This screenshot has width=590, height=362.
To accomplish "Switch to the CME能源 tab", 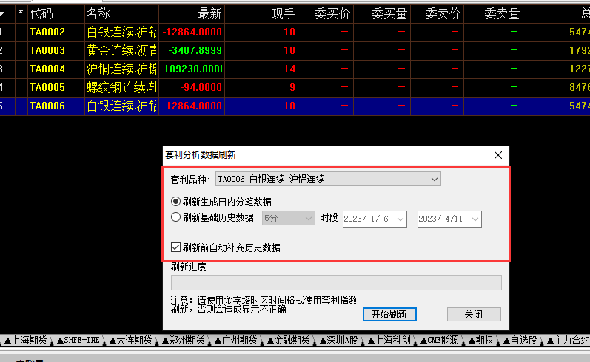I will point(439,341).
